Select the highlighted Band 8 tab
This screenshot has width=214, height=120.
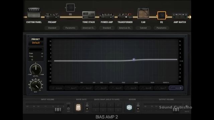pyautogui.click(x=176, y=88)
